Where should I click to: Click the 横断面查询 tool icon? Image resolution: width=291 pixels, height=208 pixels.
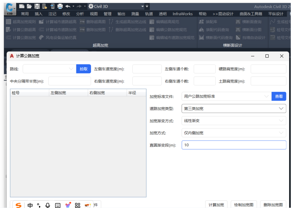238,22
